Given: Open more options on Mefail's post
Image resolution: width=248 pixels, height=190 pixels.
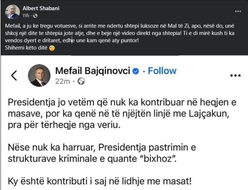Looking at the screenshot, I should (235, 76).
